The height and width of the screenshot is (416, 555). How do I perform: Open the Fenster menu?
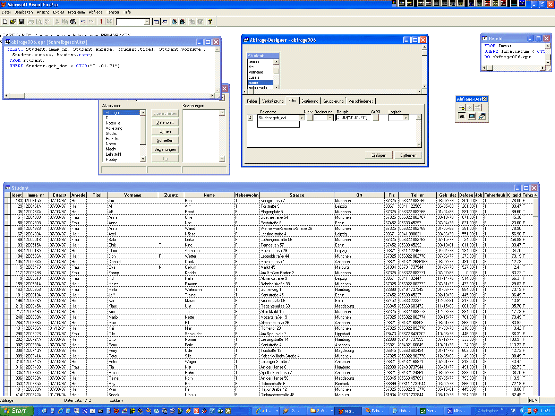(x=113, y=12)
